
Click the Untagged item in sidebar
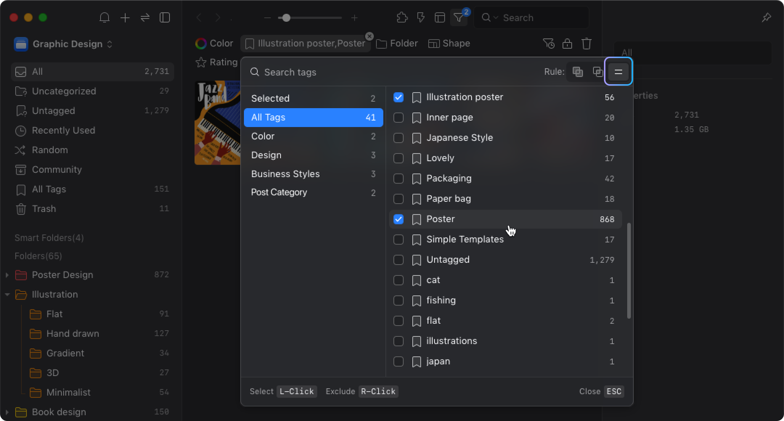(53, 110)
